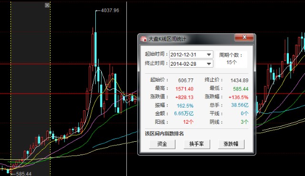
Task: Dismiss shaded interval with gray X icon
Action: coord(47,5)
